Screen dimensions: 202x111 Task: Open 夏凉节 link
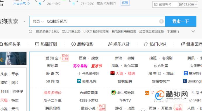[x=97, y=66]
